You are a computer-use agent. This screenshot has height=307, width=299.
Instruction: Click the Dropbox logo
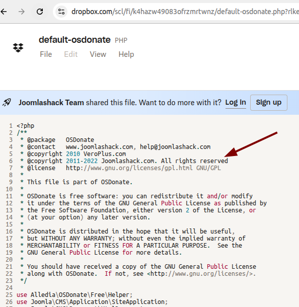pyautogui.click(x=18, y=48)
